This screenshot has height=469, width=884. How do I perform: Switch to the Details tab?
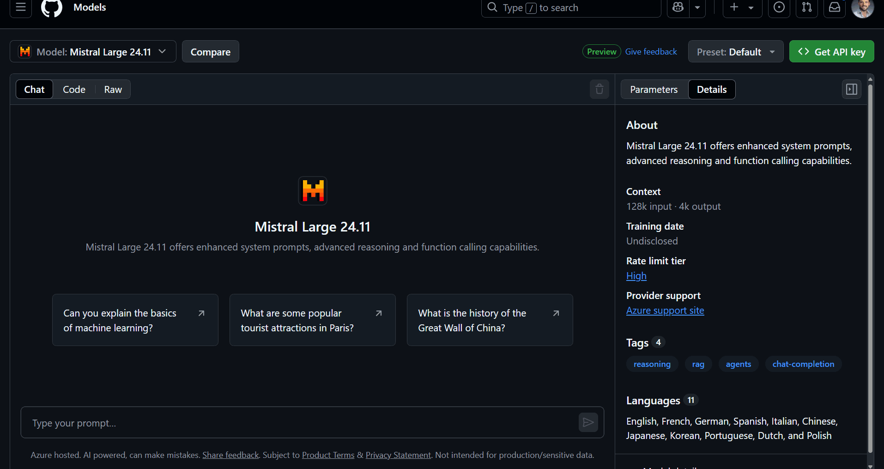pyautogui.click(x=712, y=89)
